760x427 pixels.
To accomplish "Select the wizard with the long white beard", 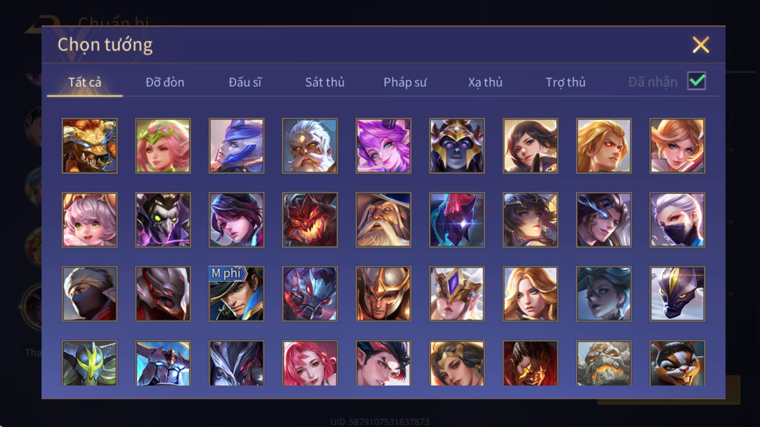I will (383, 220).
